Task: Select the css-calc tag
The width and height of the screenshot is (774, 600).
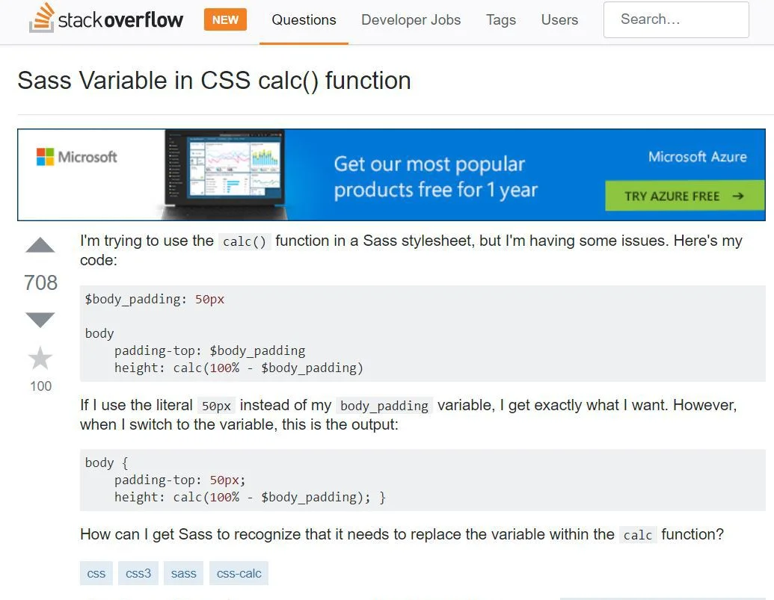Action: tap(239, 573)
